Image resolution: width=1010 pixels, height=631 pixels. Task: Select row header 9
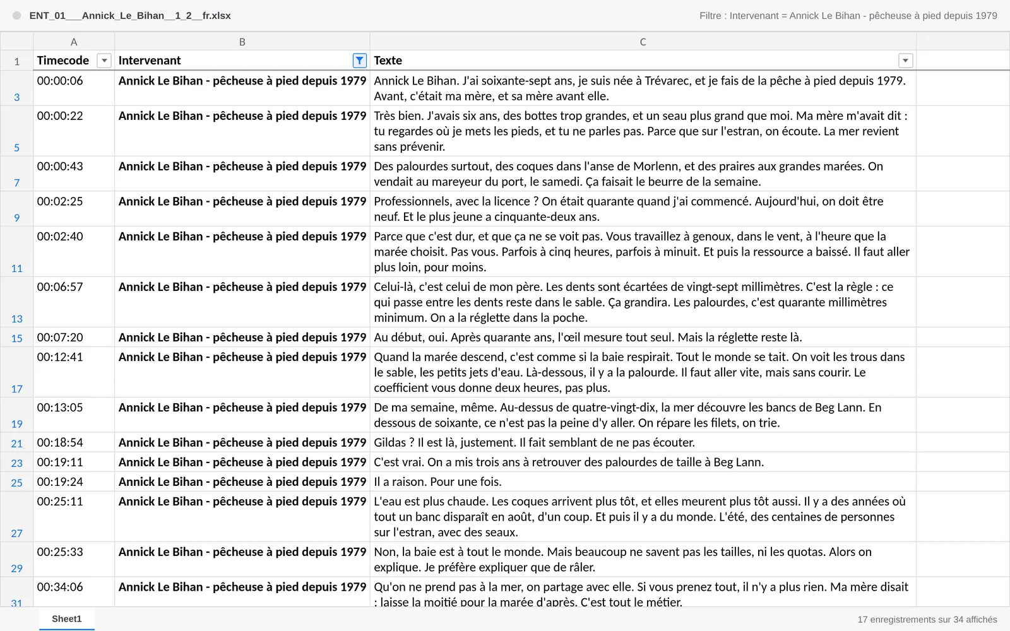[17, 209]
